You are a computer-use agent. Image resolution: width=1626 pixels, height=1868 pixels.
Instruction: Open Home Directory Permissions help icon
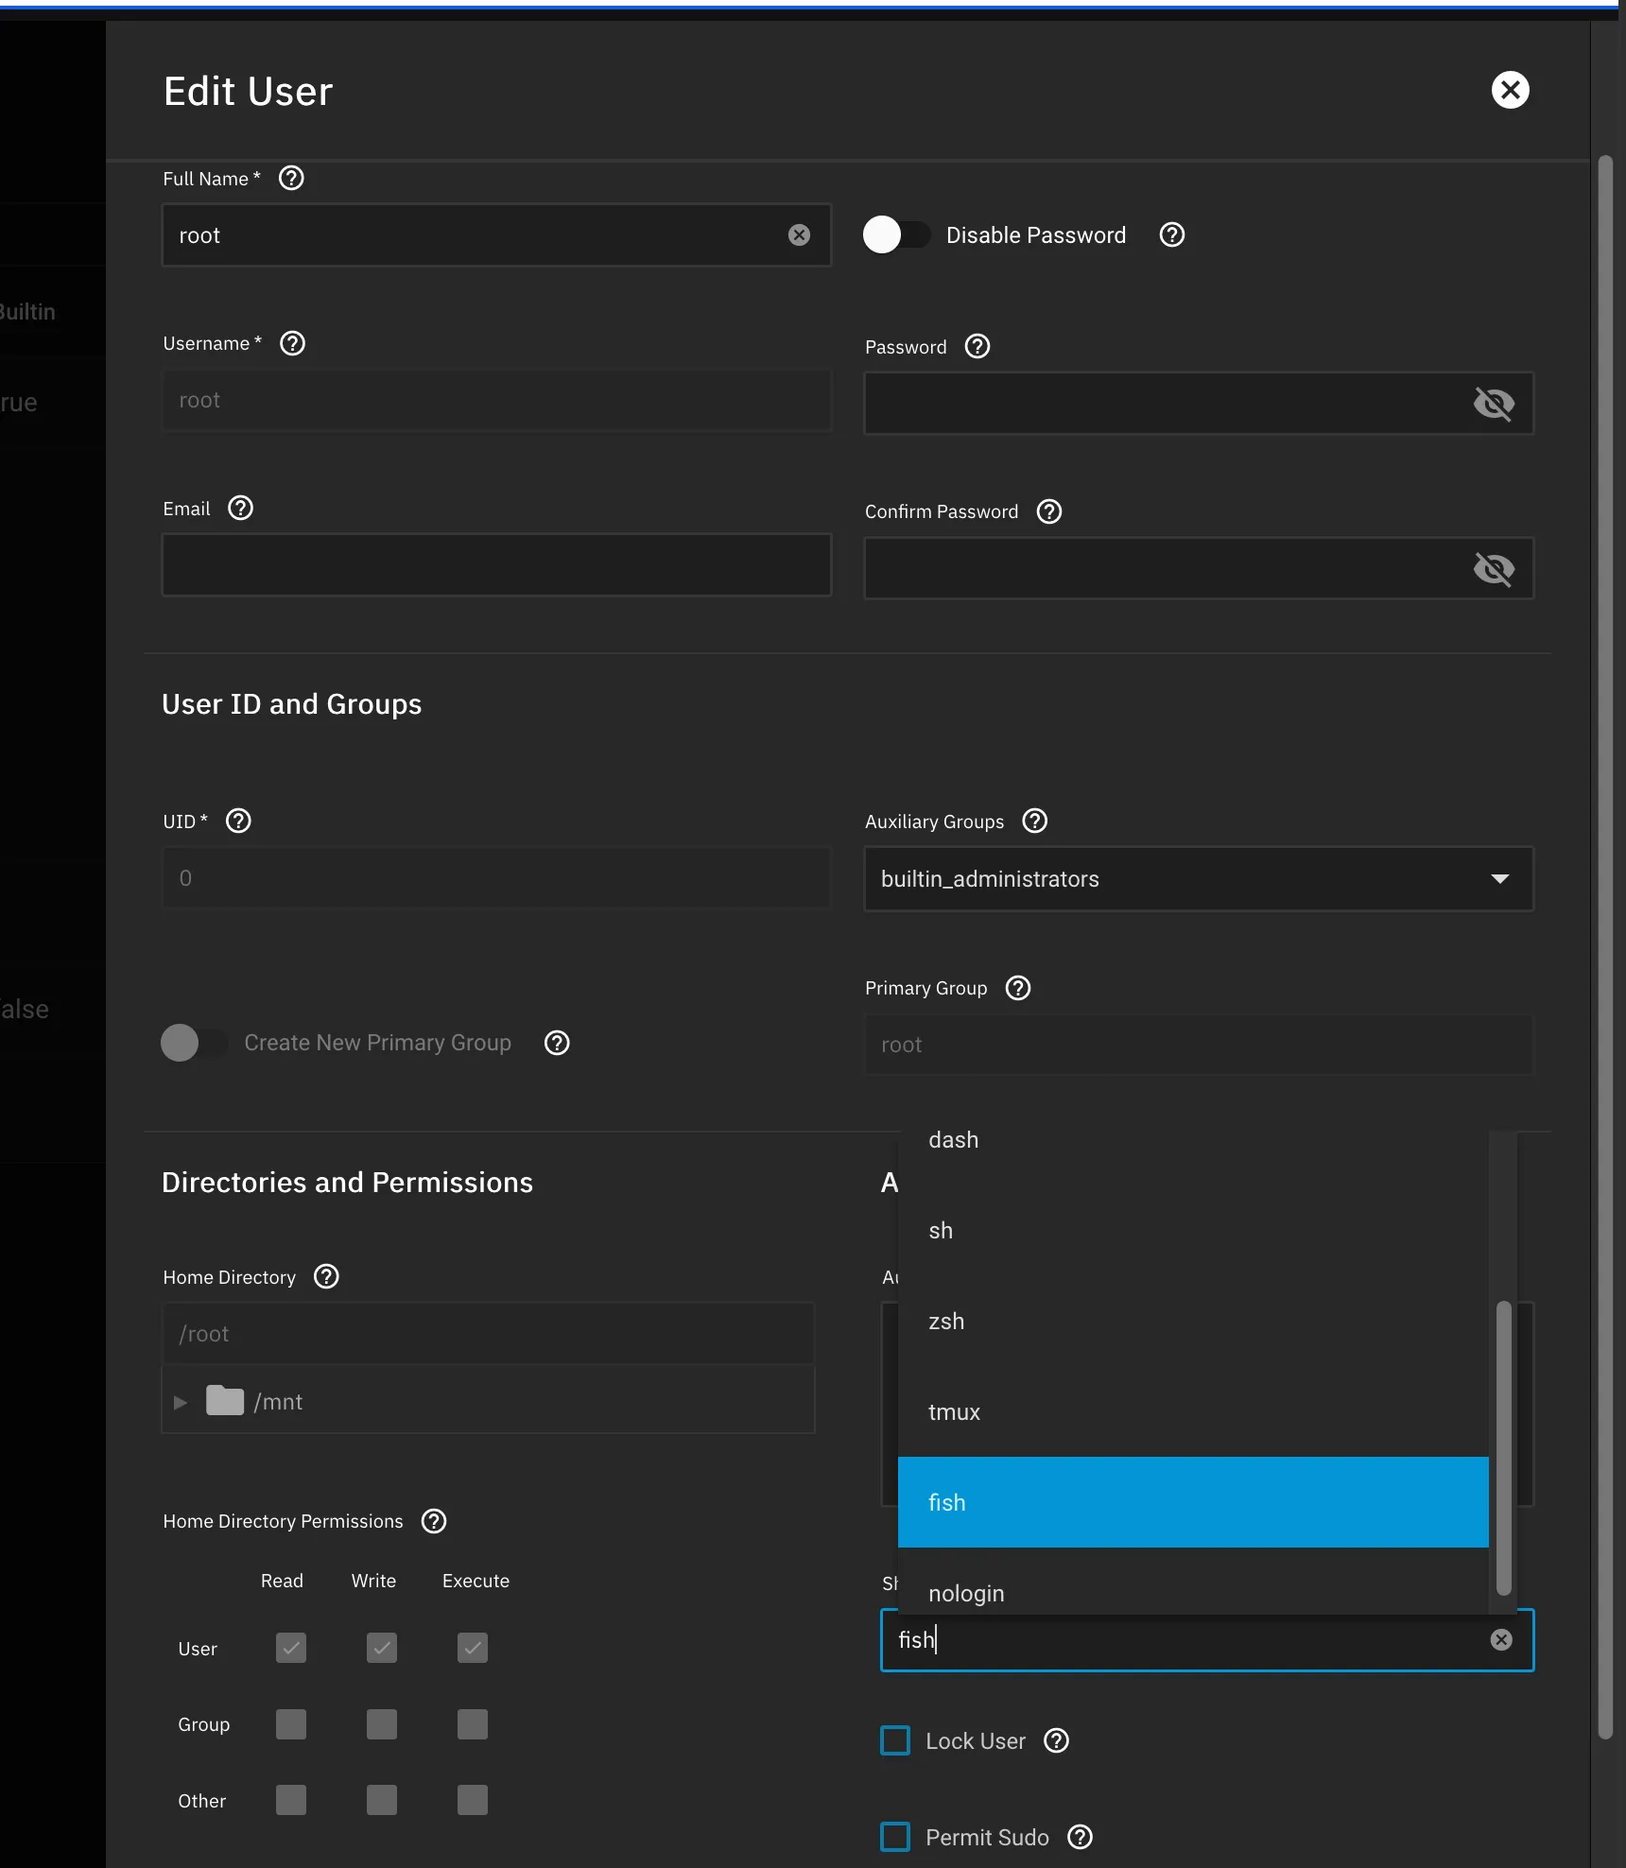click(x=434, y=1521)
